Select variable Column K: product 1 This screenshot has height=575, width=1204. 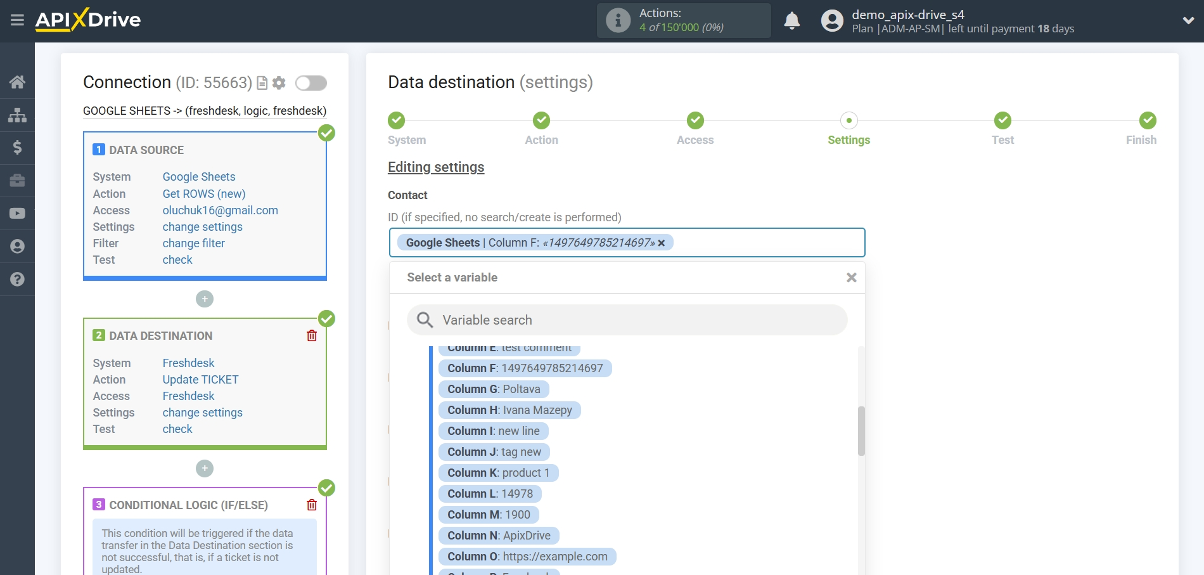click(x=499, y=473)
